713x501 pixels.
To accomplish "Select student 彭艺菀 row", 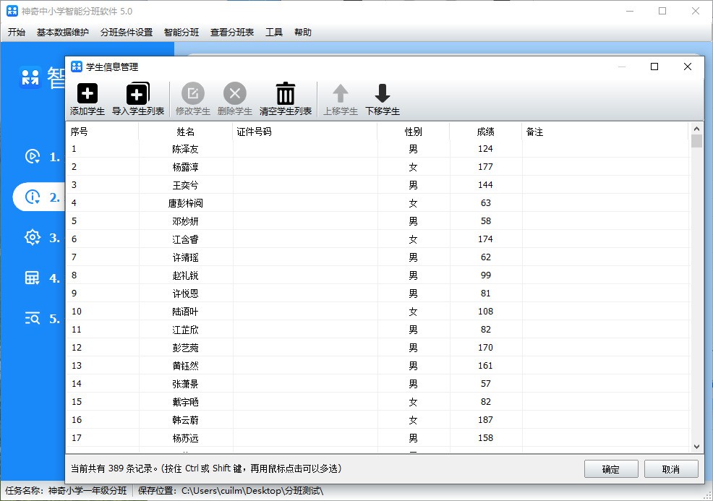I will click(x=378, y=348).
